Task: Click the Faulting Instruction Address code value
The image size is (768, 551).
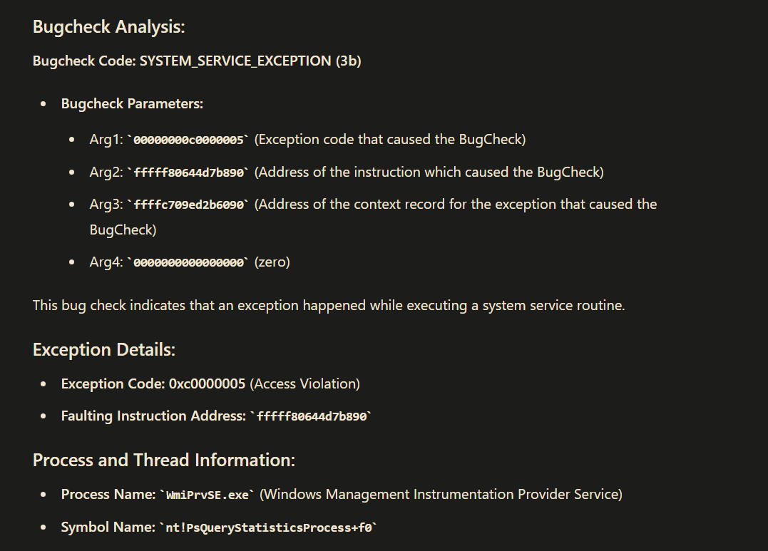Action: pos(311,416)
